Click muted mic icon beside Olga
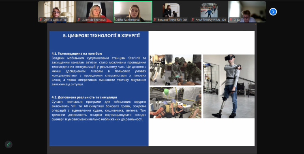Screen dimensions: 304x154 pos(231,19)
